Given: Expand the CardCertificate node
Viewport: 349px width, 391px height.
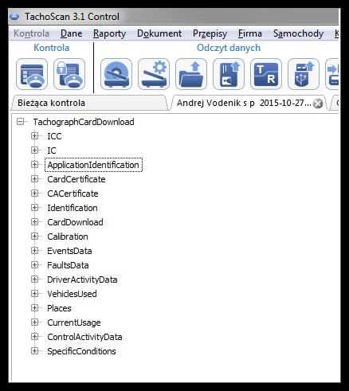Looking at the screenshot, I should tap(34, 179).
